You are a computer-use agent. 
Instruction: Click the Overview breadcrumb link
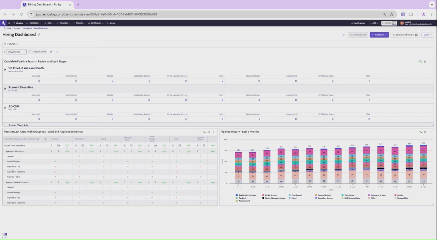[17, 28]
